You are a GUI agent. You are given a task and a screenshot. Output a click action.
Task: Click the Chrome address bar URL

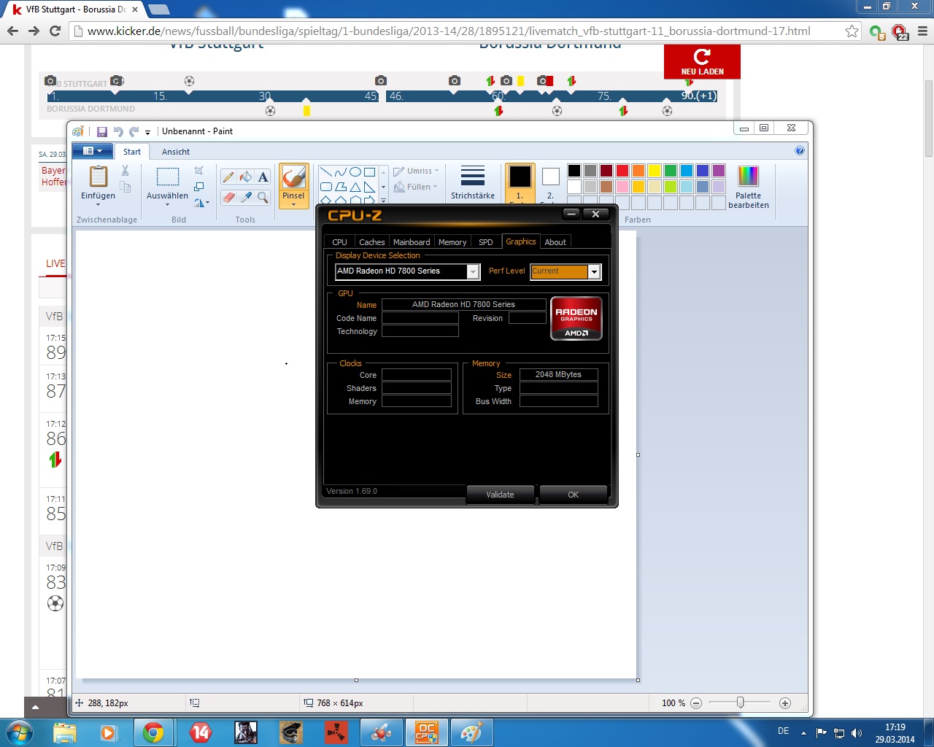(449, 31)
